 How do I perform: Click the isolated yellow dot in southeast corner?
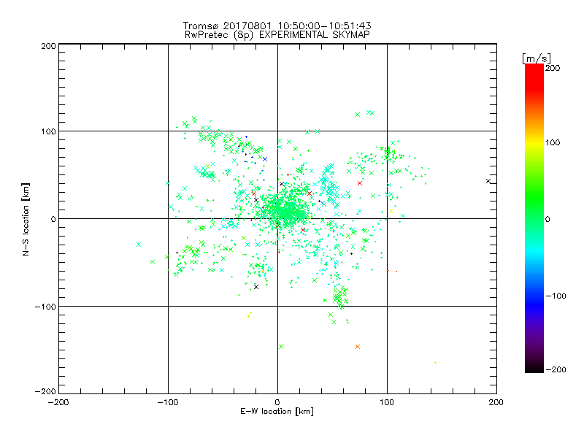tap(435, 362)
